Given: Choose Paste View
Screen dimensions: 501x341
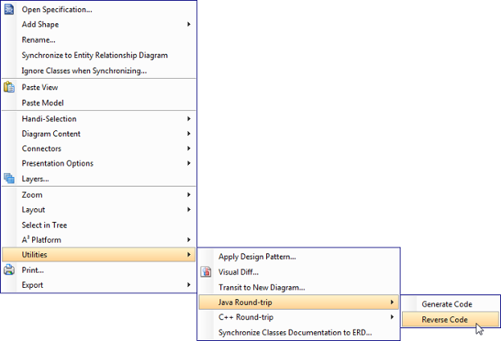Looking at the screenshot, I should (99, 87).
